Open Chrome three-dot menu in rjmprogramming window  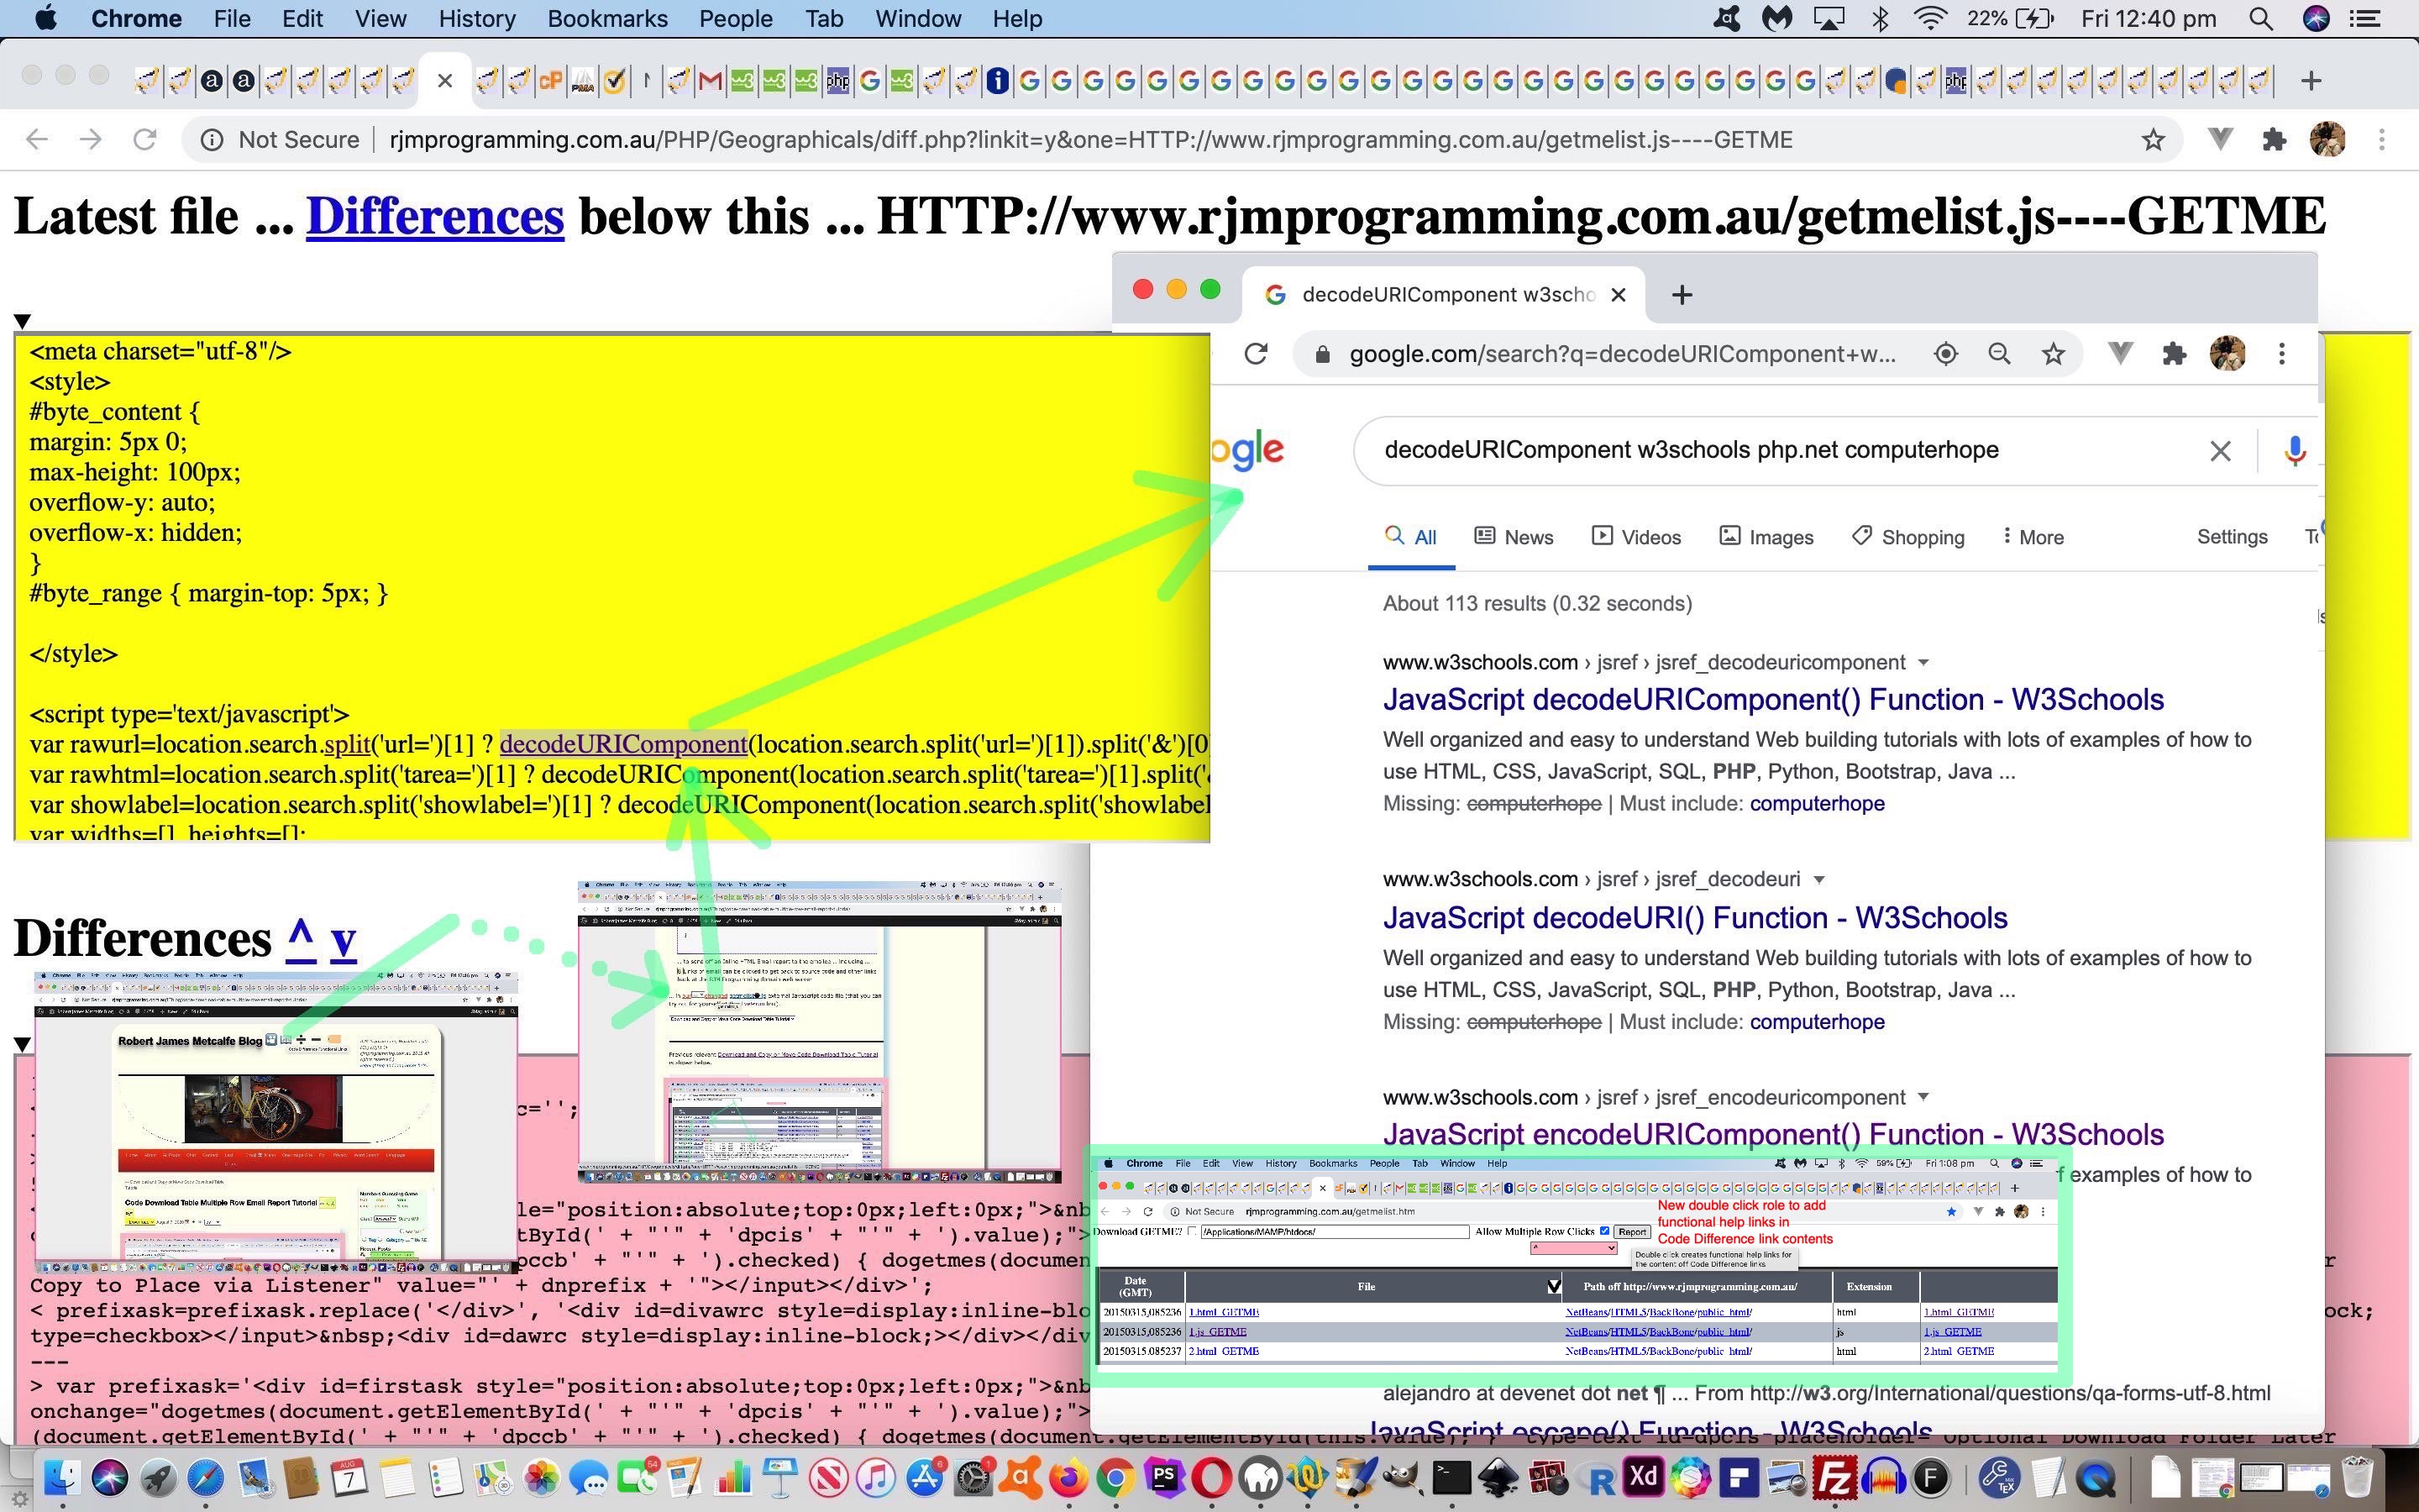(x=2382, y=140)
